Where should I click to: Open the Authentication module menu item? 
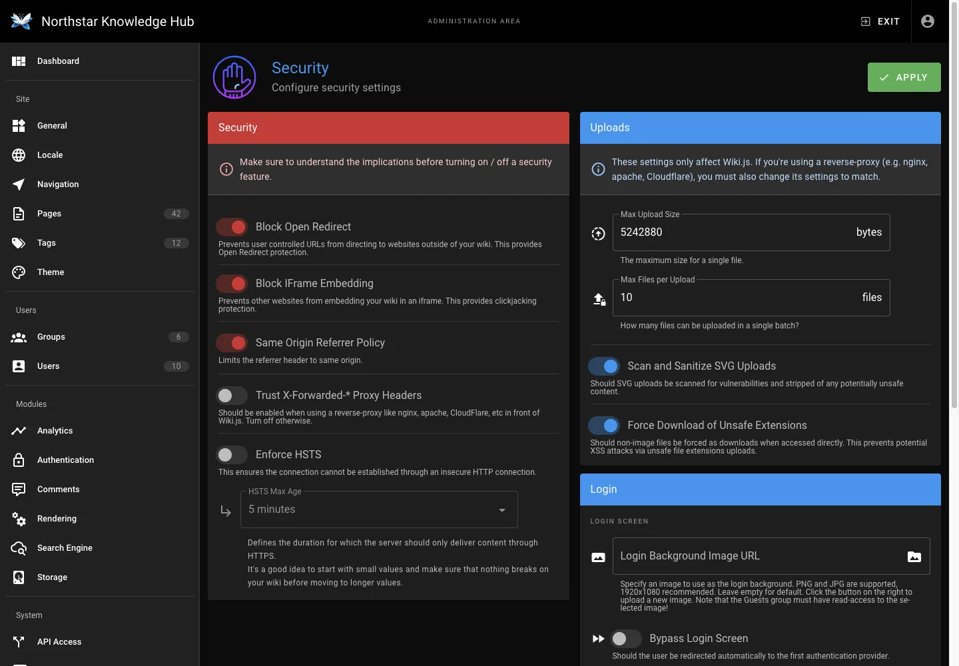coord(100,460)
